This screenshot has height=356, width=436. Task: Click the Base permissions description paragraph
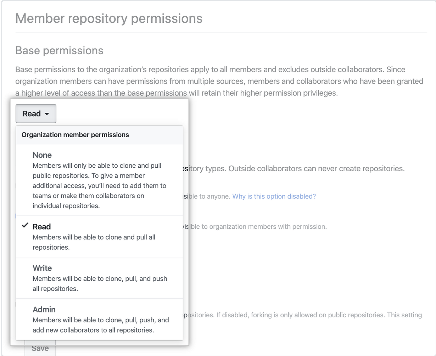[219, 81]
